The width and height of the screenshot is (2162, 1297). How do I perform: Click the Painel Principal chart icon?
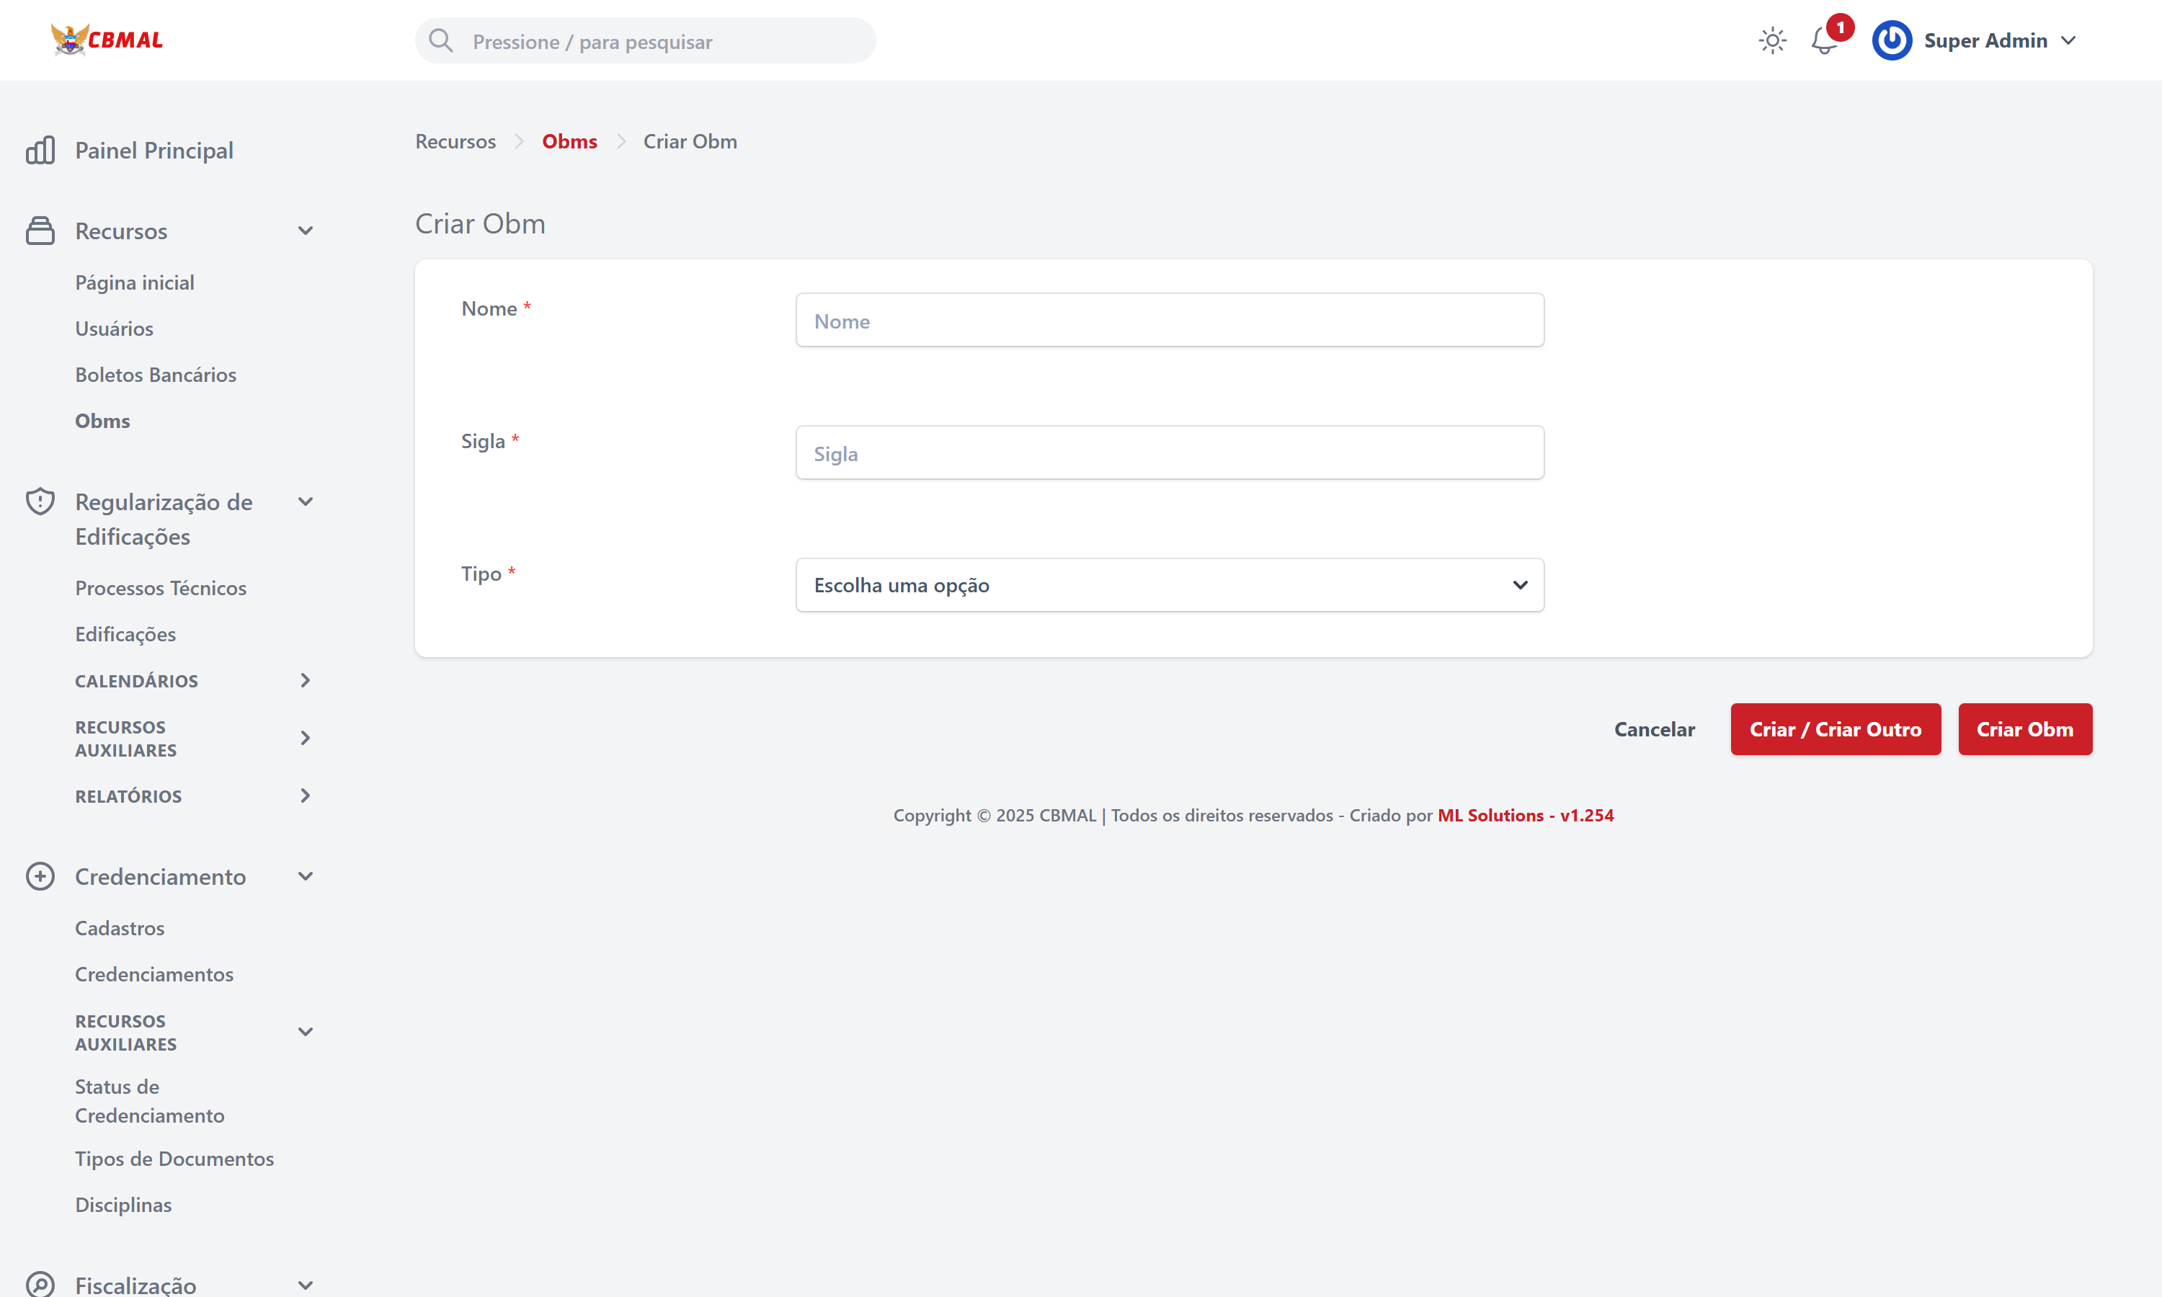[x=40, y=151]
